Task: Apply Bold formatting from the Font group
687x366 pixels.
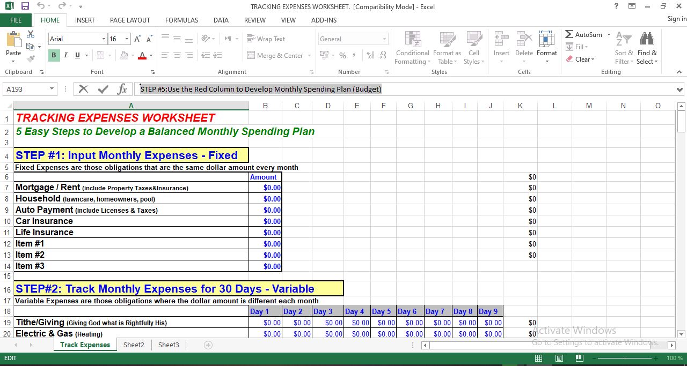Action: [53, 55]
